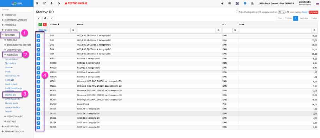
Task: Open the document icon in top bar
Action: 252,4
